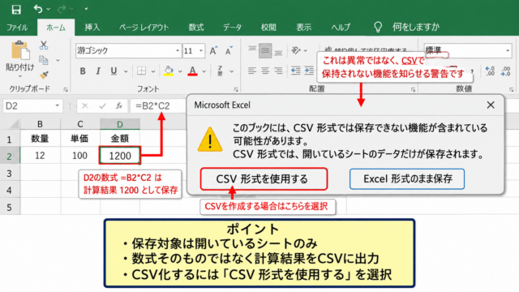
Task: Open the font color dropdown arrow
Action: tap(204, 71)
